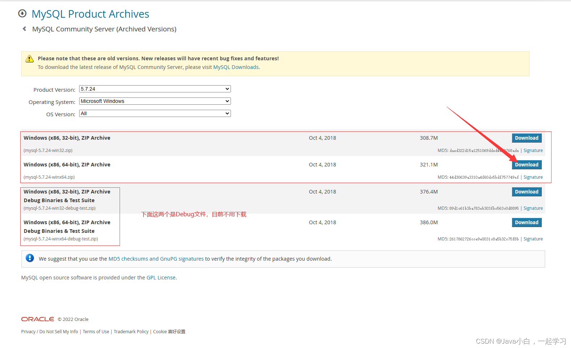Viewport: 571px width, 348px height.
Task: Download the 32-bit Debug Binaries 376.4M
Action: [527, 192]
